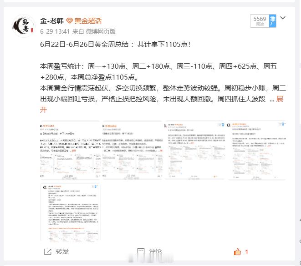Open the fourth attached image thumbnail

[257, 150]
